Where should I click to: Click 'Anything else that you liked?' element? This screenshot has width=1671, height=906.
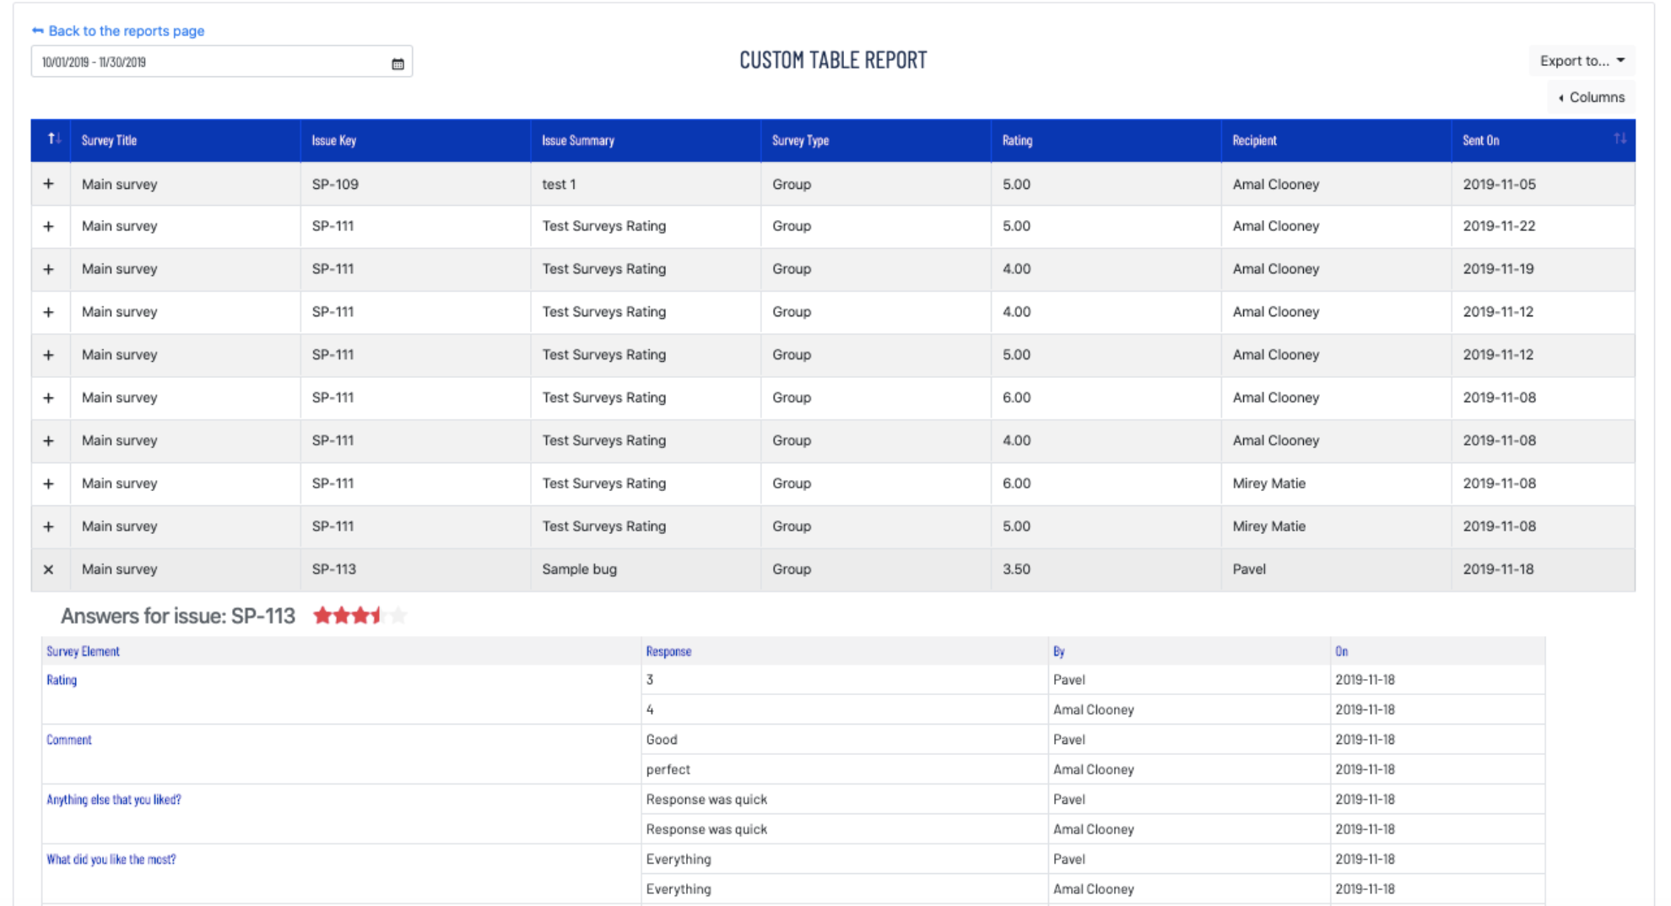tap(113, 799)
